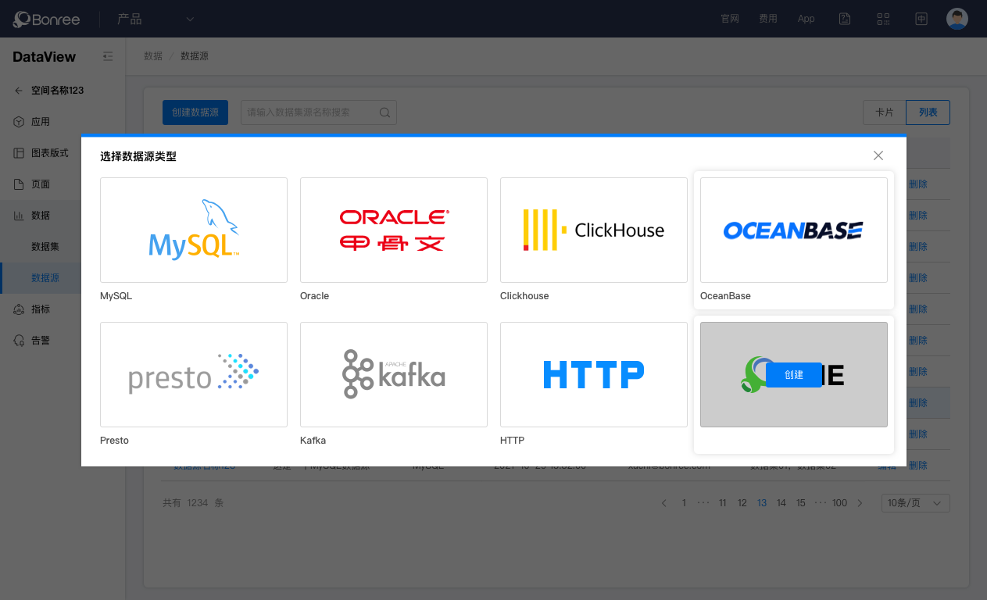This screenshot has width=987, height=600.
Task: Click the back arrow beside 空间名称123
Action: coord(19,91)
